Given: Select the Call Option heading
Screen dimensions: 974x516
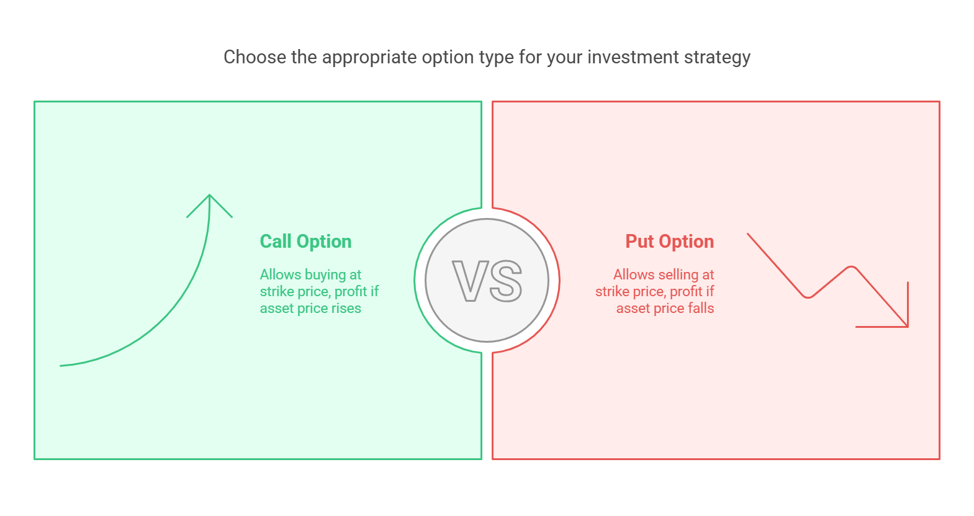Looking at the screenshot, I should pyautogui.click(x=305, y=242).
